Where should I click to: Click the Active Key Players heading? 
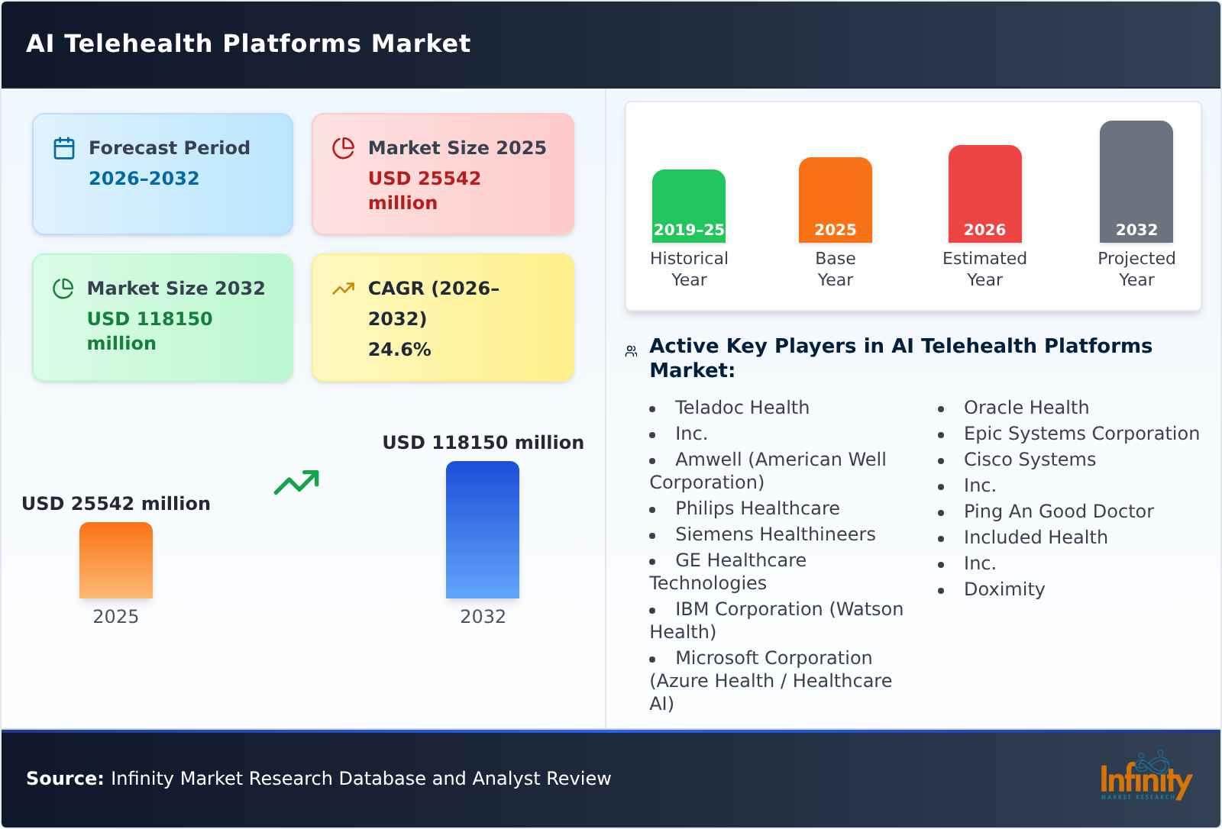(901, 358)
